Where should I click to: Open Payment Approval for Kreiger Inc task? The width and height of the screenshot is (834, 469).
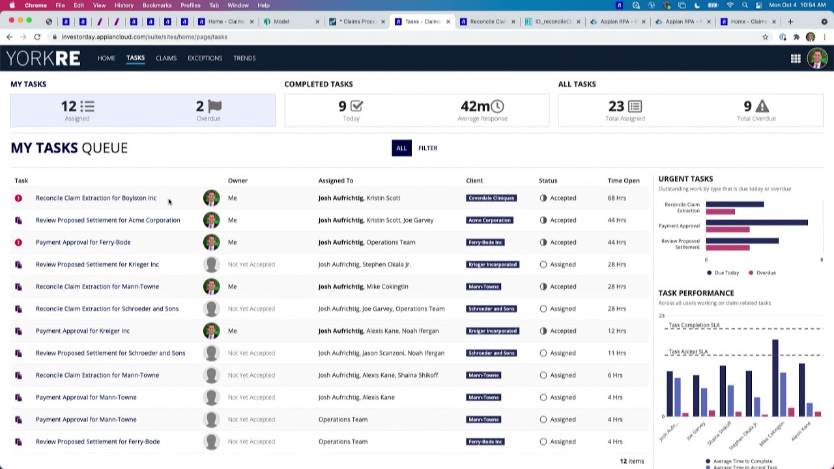83,331
